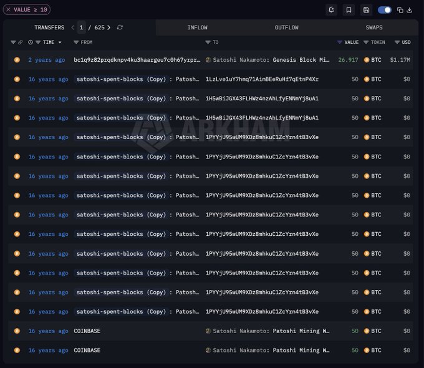Click the Bitcoin icon in the 1LzLve1uY7hmq row
Viewport: 424px width, 368px height.
[x=17, y=79]
